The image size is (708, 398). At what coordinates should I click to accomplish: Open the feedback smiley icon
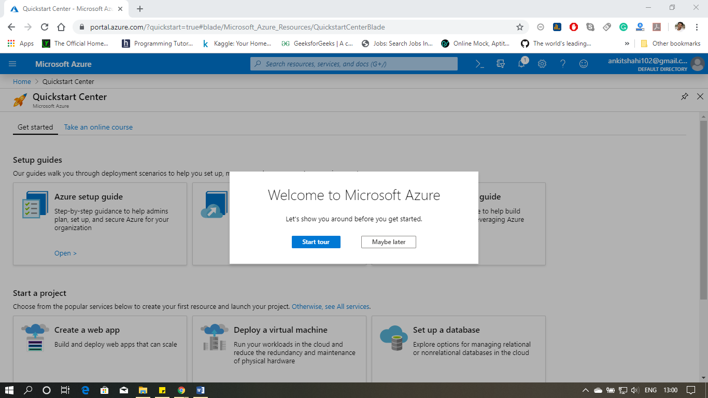tap(584, 64)
